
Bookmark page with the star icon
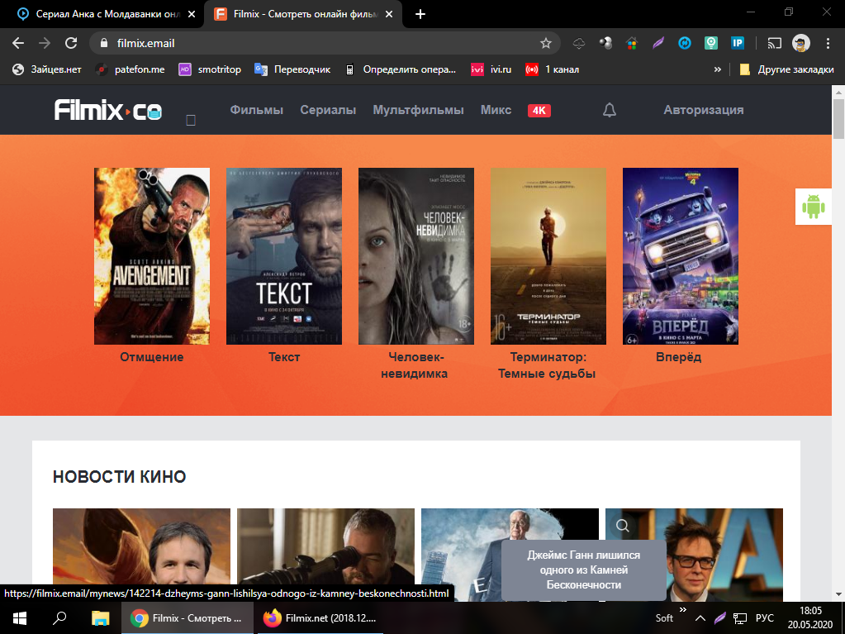[545, 43]
